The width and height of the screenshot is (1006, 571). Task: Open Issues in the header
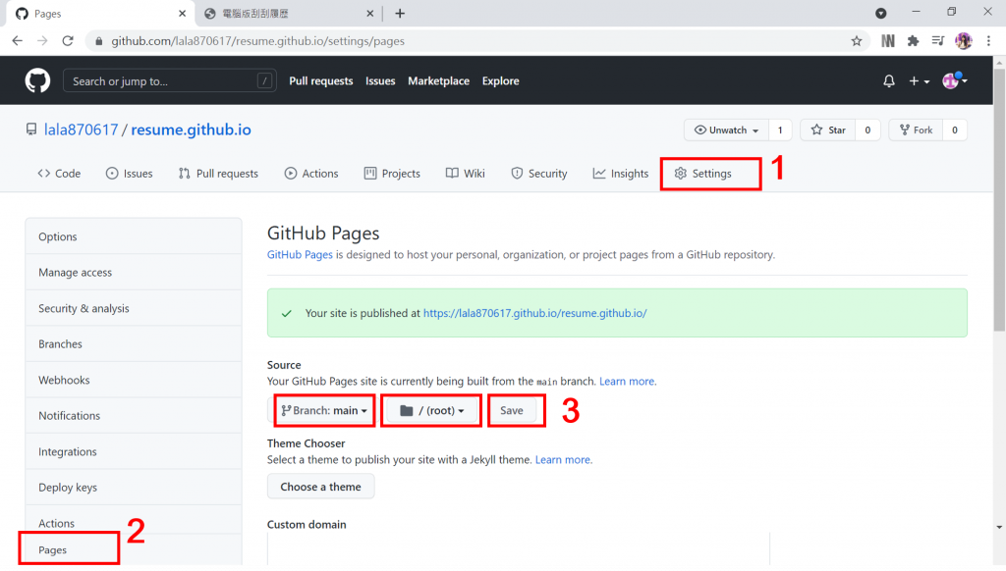point(380,80)
